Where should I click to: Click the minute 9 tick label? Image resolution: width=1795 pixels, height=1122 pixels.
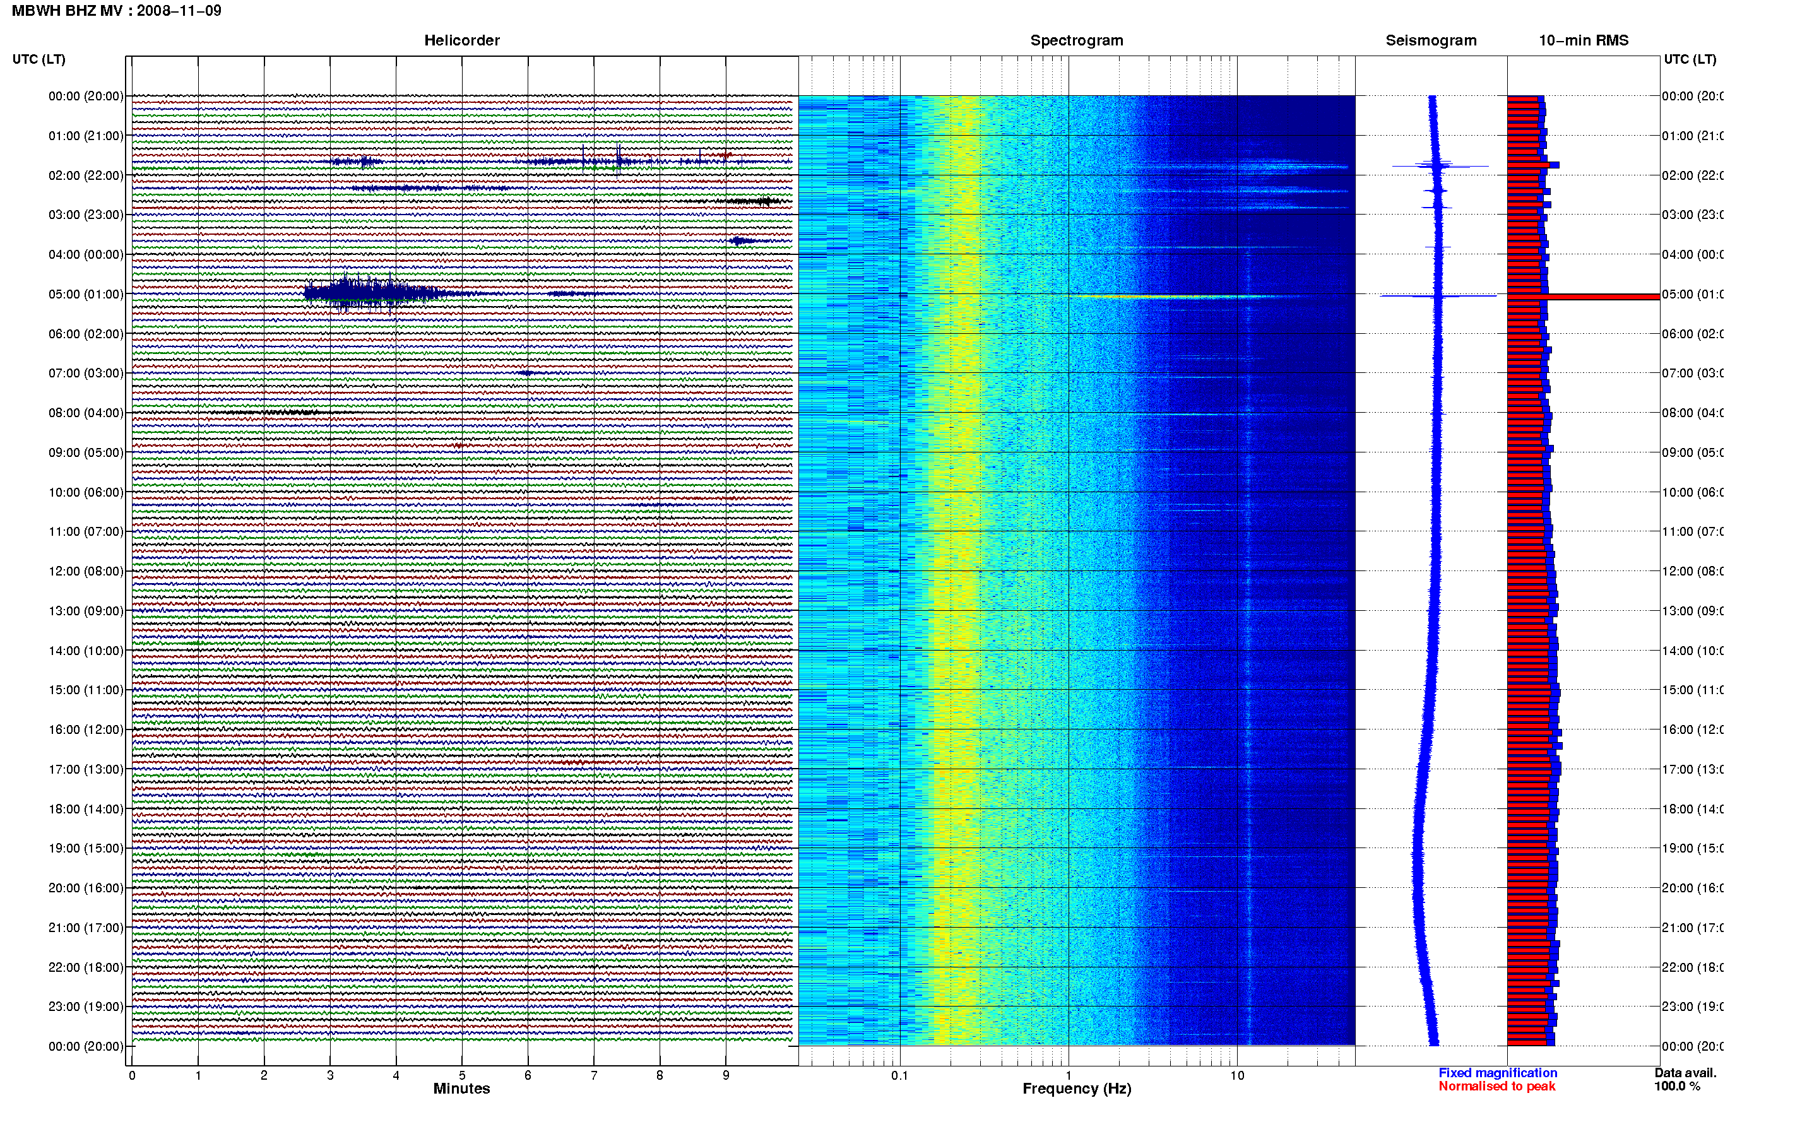[726, 1075]
